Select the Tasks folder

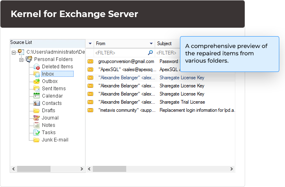point(49,133)
